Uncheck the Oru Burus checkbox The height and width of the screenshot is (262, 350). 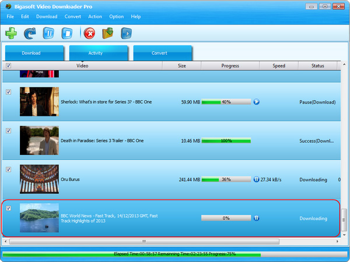click(9, 169)
